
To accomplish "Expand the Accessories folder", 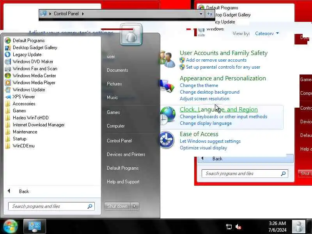I will coord(24,104).
